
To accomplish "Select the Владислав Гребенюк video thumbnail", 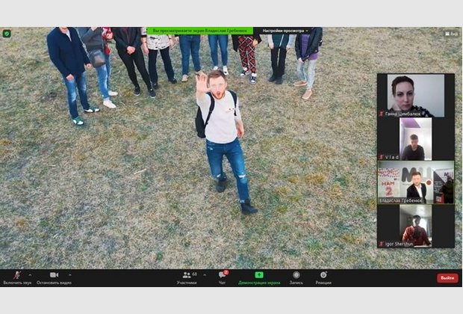I will pyautogui.click(x=416, y=182).
